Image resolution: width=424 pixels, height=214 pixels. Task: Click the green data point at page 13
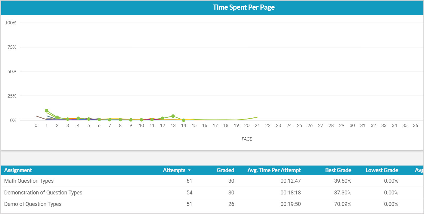[173, 116]
